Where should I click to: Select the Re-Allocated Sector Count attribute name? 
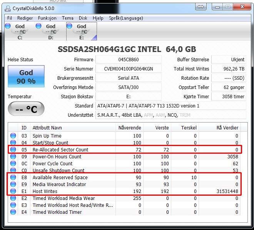pyautogui.click(x=60, y=149)
